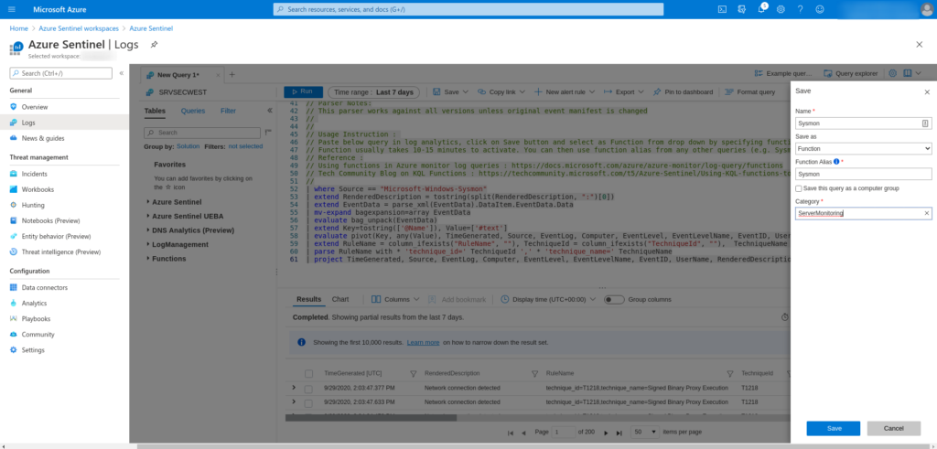Select the New Query 1* tab

coord(178,75)
